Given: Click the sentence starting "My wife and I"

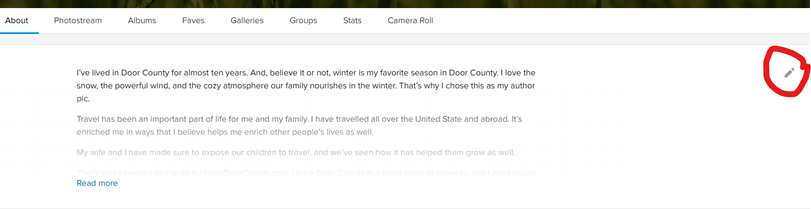Looking at the screenshot, I should 296,152.
